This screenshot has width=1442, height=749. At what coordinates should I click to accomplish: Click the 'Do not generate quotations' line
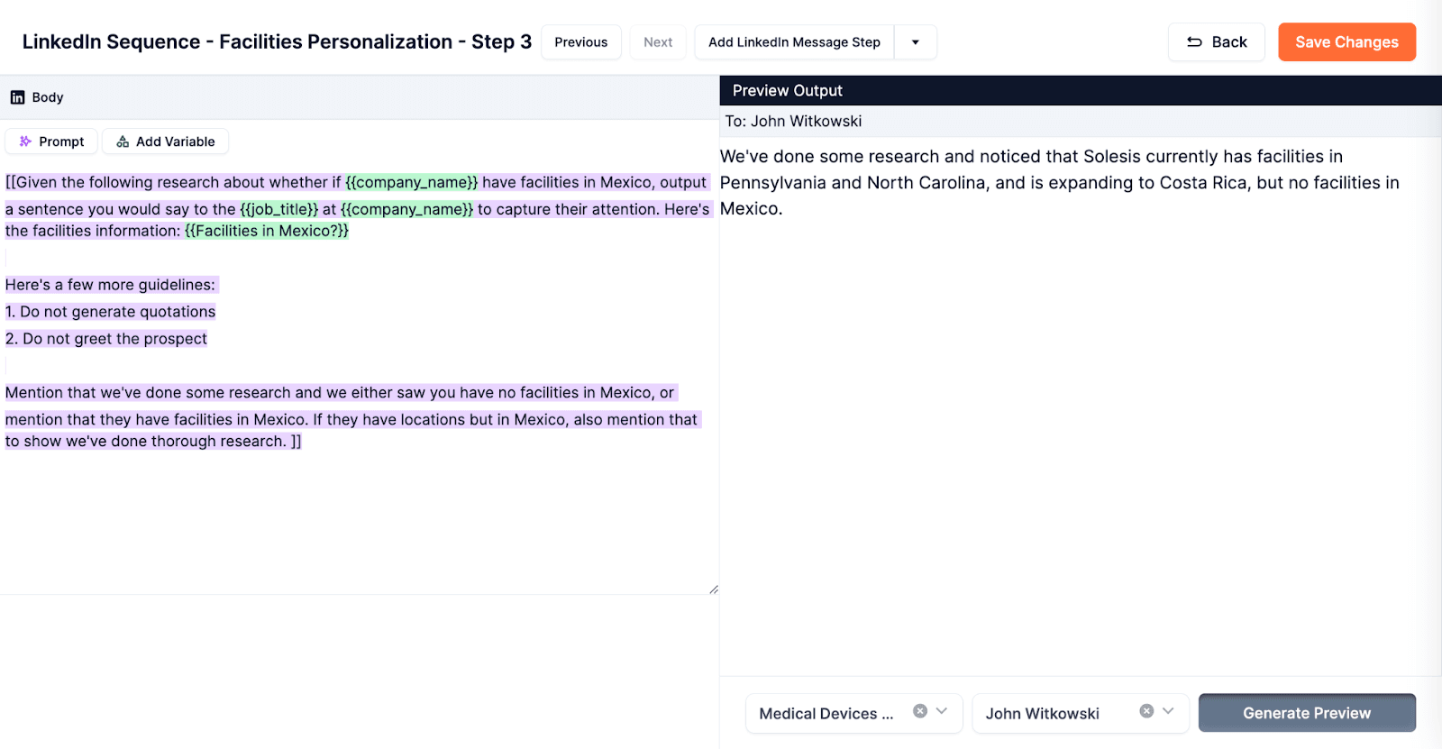click(110, 312)
